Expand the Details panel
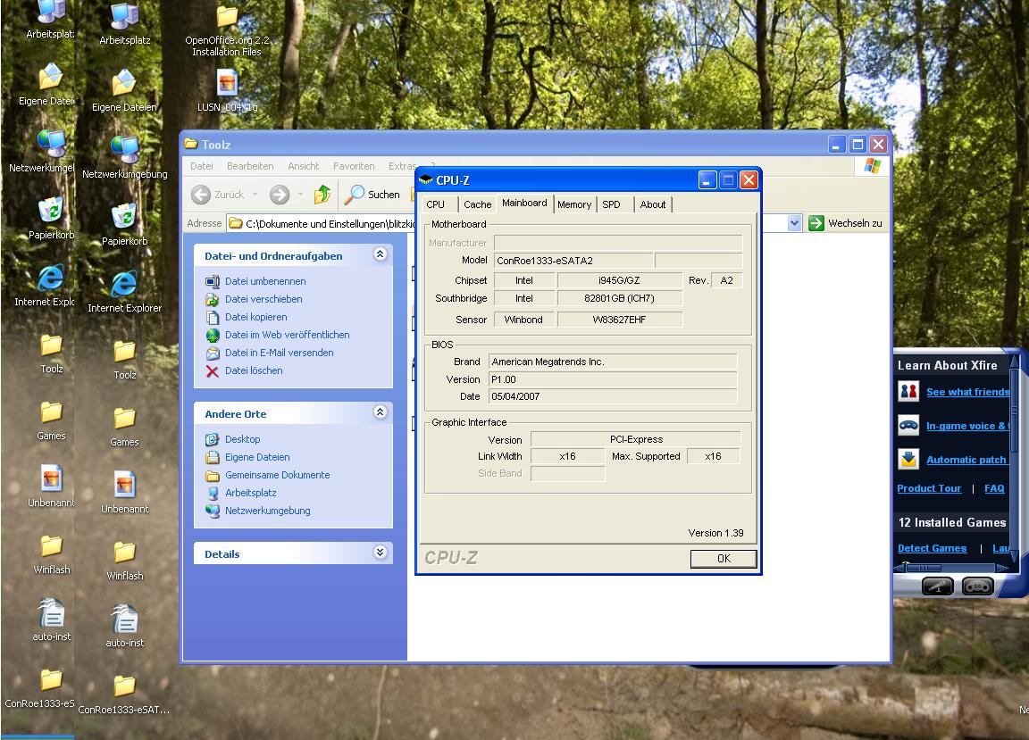This screenshot has height=740, width=1029. [x=380, y=553]
